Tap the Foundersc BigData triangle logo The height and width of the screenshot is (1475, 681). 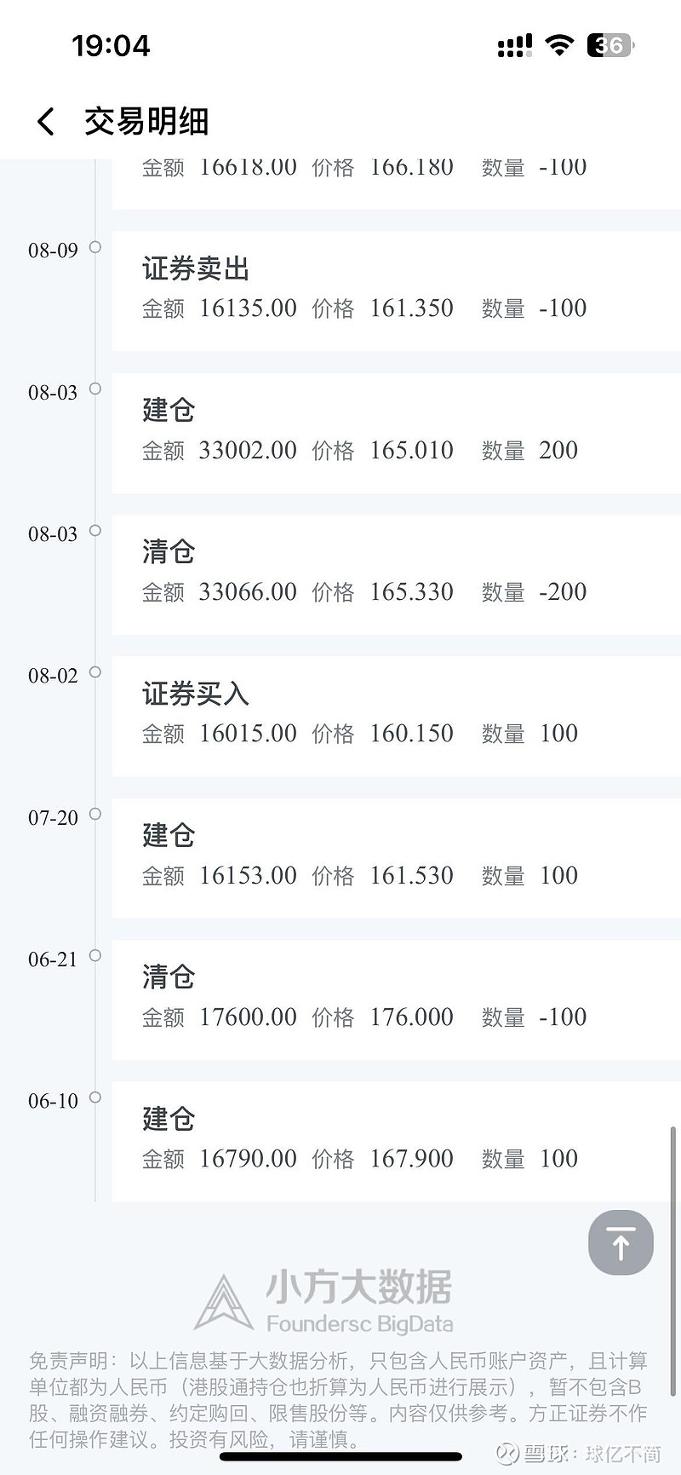(223, 1303)
